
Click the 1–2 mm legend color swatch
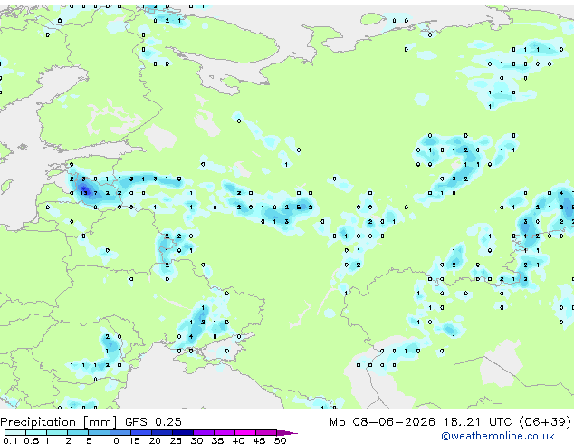click(x=57, y=432)
